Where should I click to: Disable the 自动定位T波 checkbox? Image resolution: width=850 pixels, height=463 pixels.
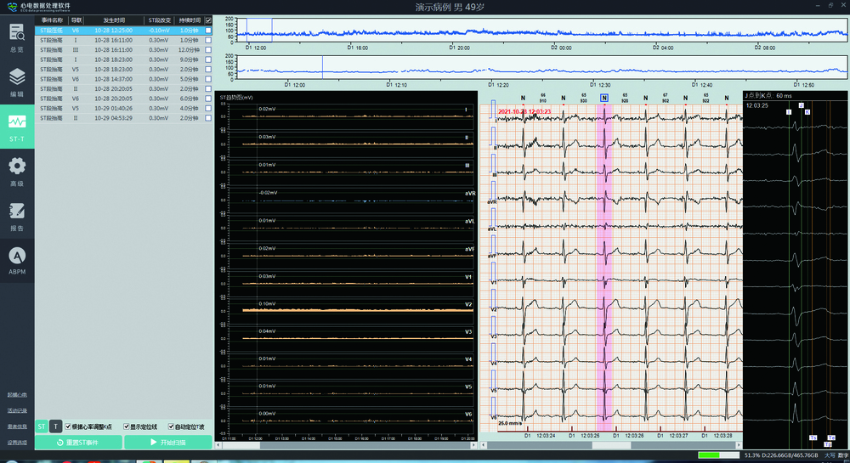[171, 426]
